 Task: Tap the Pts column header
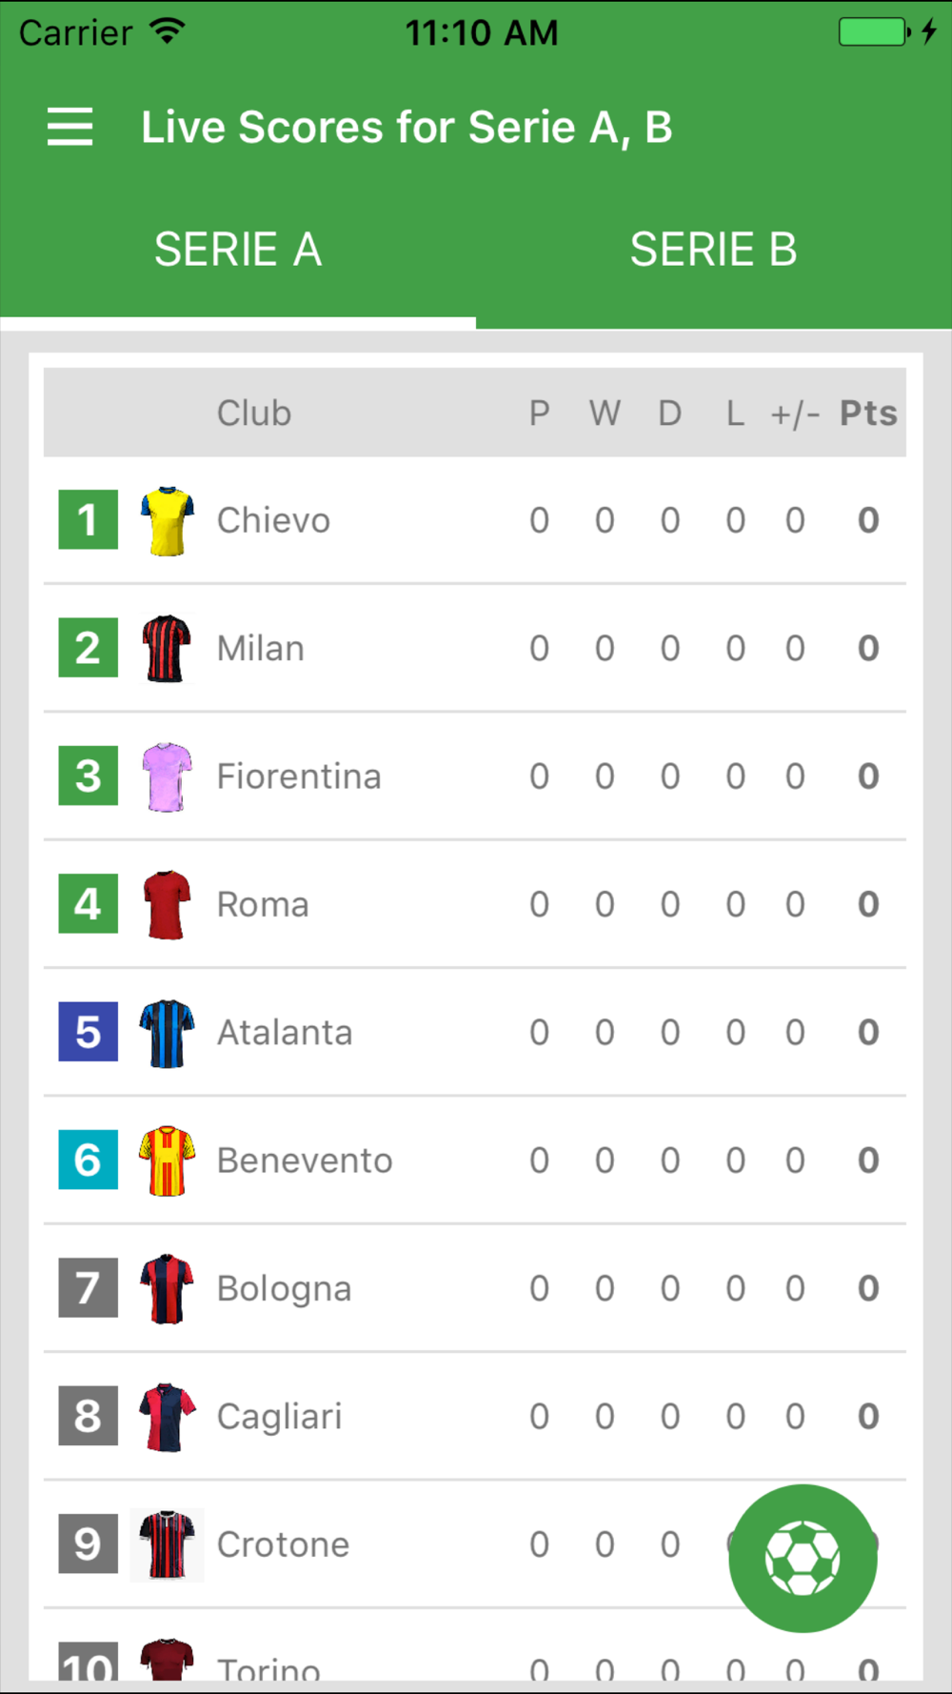click(867, 413)
